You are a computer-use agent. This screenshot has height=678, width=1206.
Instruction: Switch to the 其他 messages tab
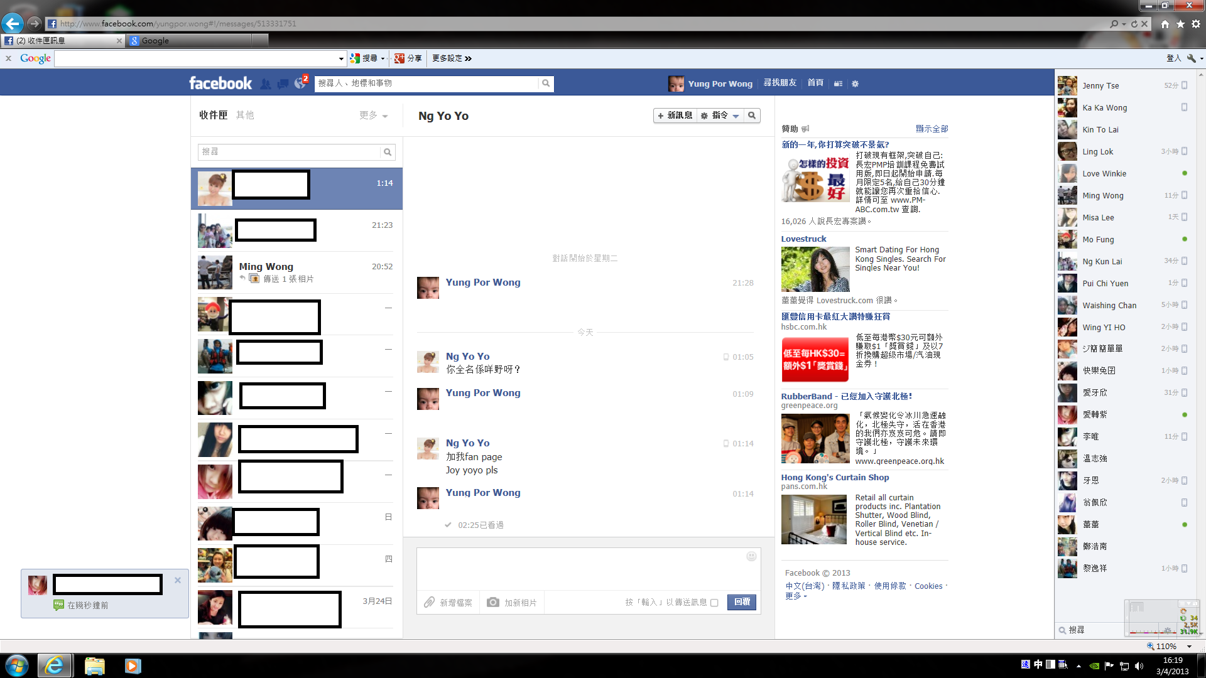click(245, 115)
